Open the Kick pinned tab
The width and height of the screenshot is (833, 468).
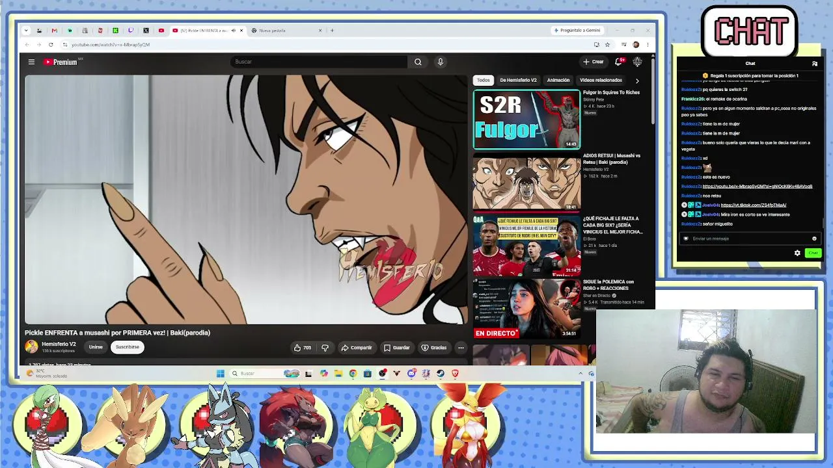tap(115, 31)
